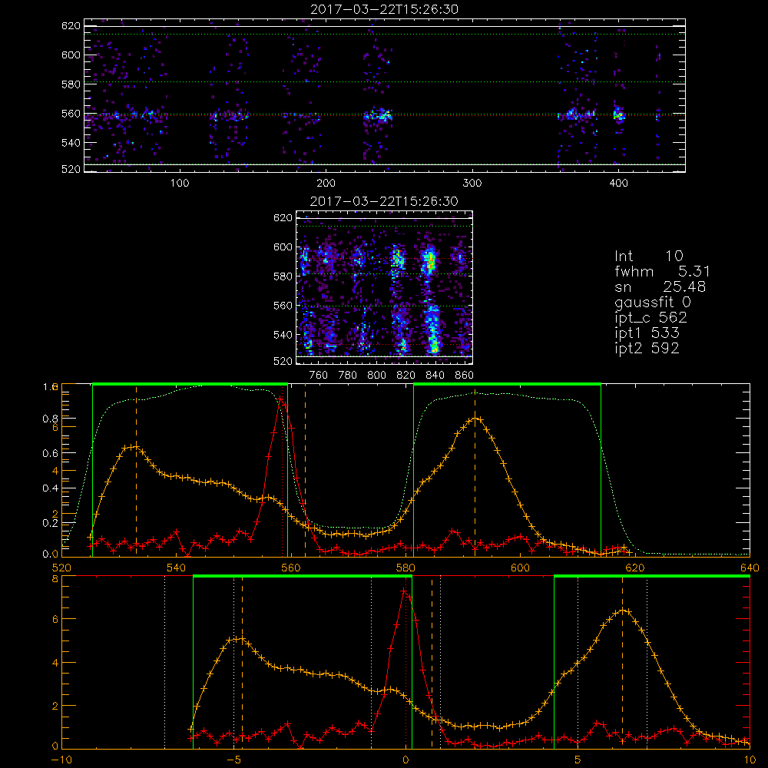Click x-axis label 400 on wide spectrogram

pyautogui.click(x=618, y=184)
